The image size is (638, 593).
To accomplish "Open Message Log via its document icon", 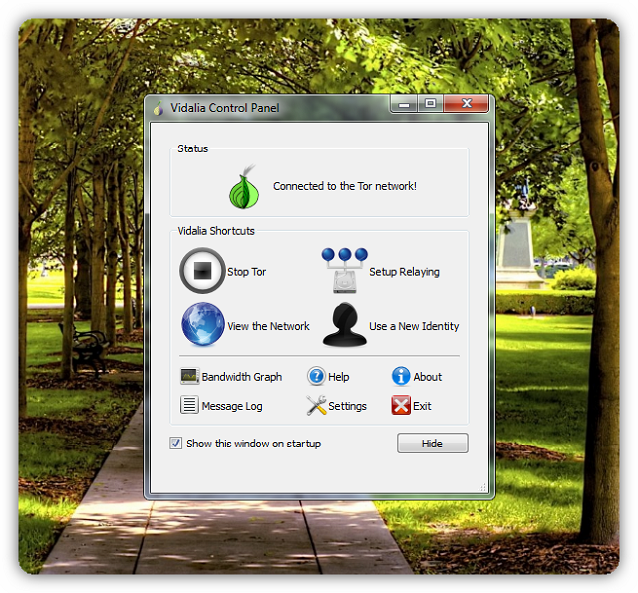I will point(189,406).
